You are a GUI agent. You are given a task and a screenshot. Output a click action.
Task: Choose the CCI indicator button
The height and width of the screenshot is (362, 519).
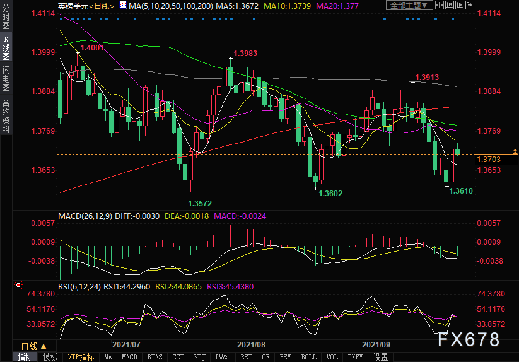[178, 358]
